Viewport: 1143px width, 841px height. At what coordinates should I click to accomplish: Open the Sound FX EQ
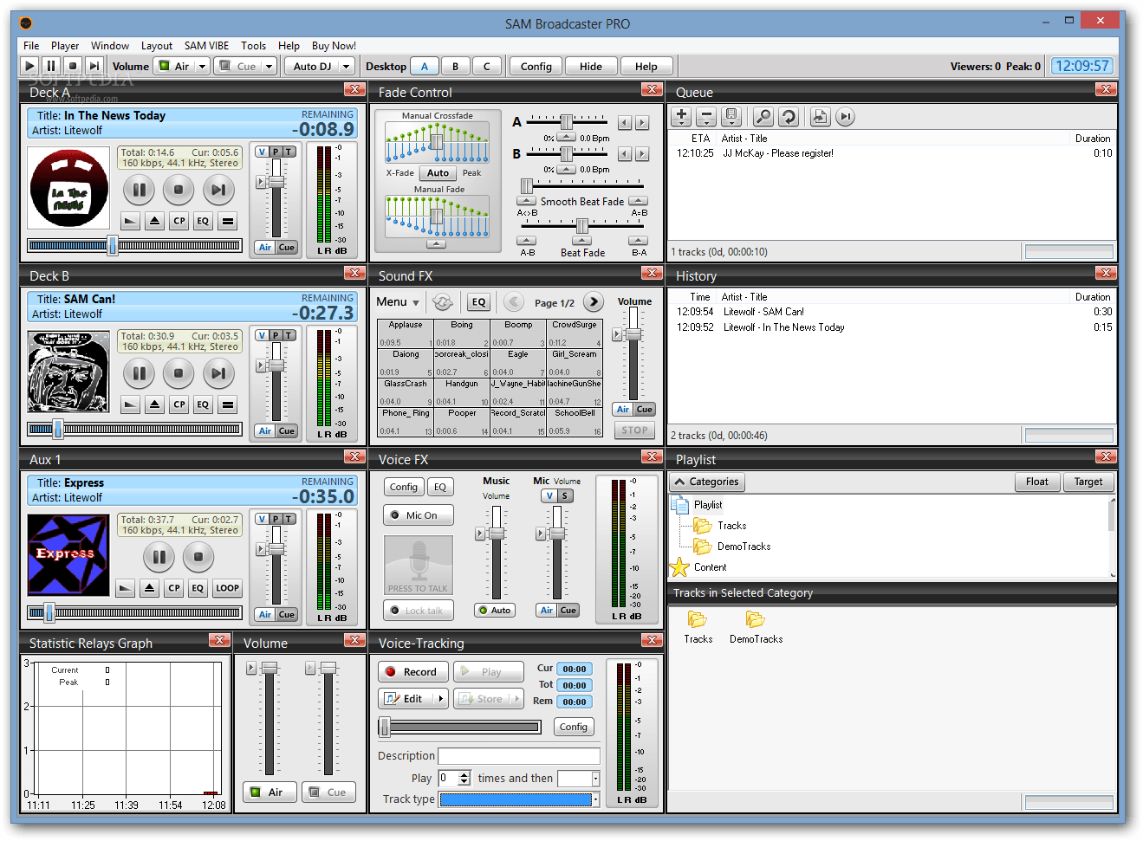(478, 301)
